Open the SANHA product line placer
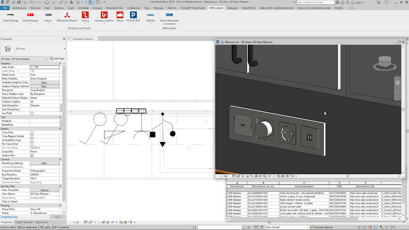 150,17
